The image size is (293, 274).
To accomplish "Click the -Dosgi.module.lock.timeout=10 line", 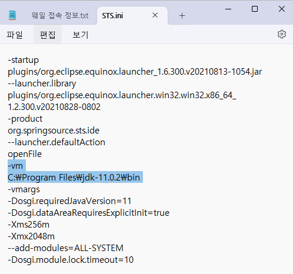I will 71,260.
